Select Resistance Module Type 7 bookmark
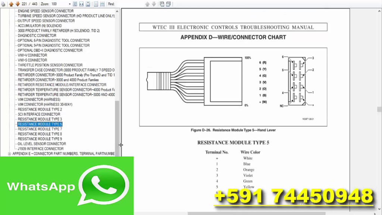Screen dimensions: 382x215 (40, 129)
